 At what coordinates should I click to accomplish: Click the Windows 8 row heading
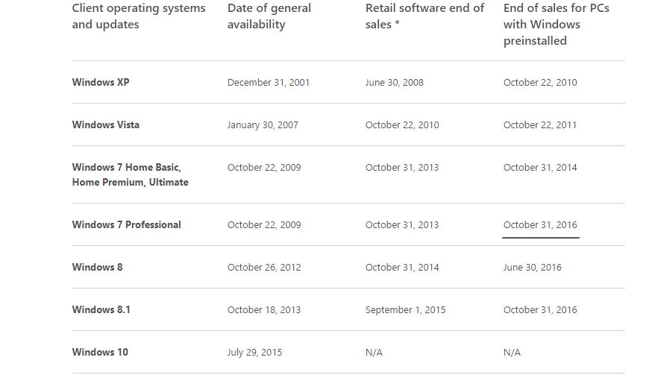[97, 268]
